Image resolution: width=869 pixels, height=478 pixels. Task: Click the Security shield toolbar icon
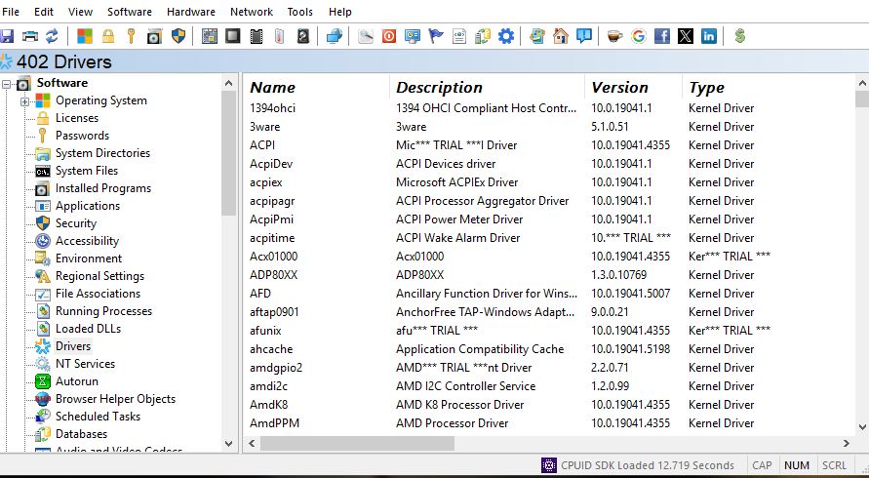pos(178,37)
